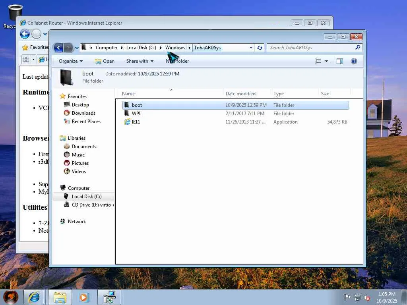Click Libraries in the navigation pane
This screenshot has width=407, height=305.
click(x=77, y=138)
